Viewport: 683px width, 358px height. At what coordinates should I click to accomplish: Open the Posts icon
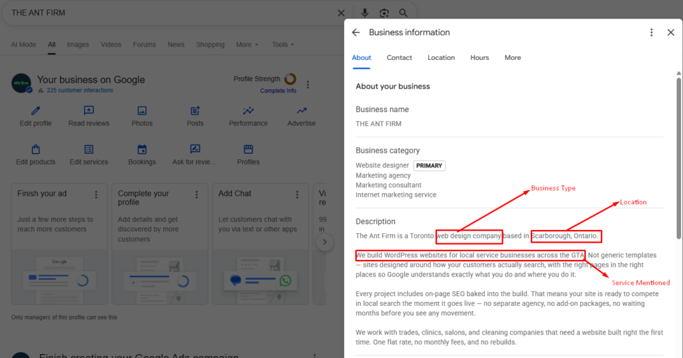(x=195, y=111)
